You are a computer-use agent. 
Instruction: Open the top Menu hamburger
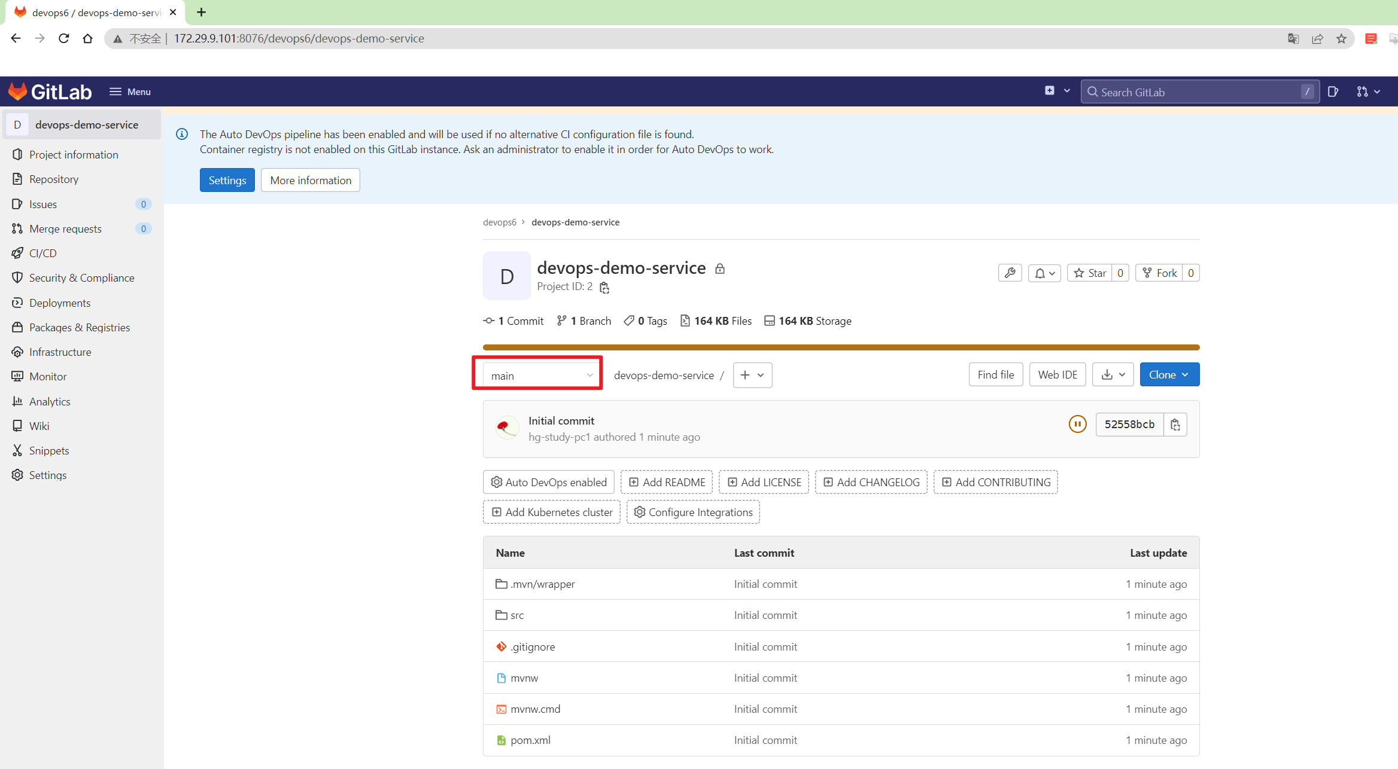[x=130, y=91]
